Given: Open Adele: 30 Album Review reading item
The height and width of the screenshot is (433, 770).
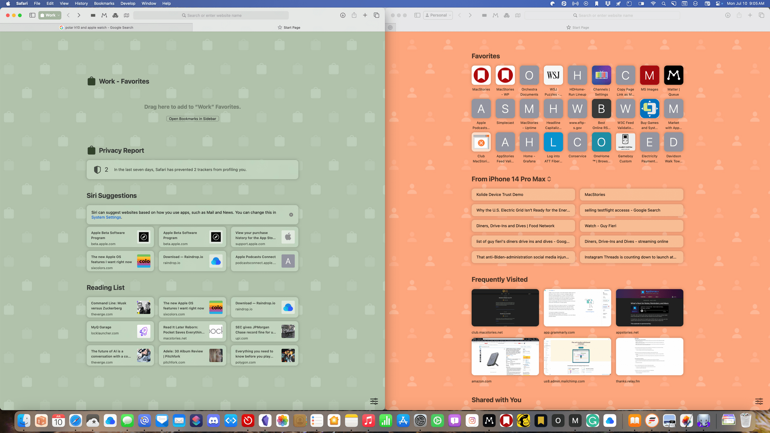Looking at the screenshot, I should (x=192, y=356).
